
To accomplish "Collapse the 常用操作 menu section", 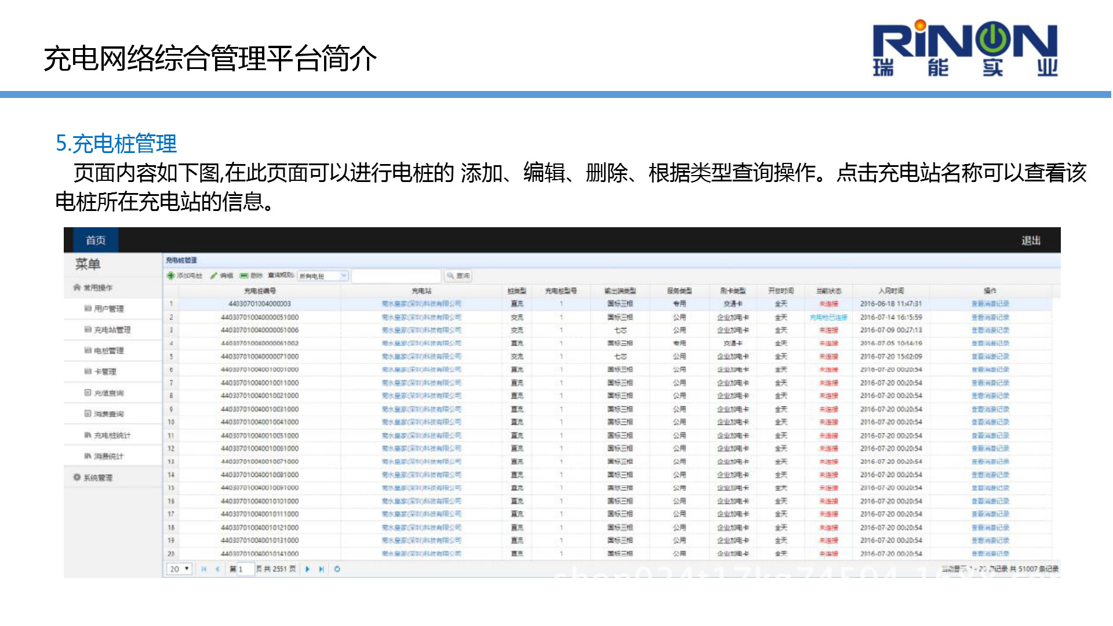I will (x=97, y=287).
